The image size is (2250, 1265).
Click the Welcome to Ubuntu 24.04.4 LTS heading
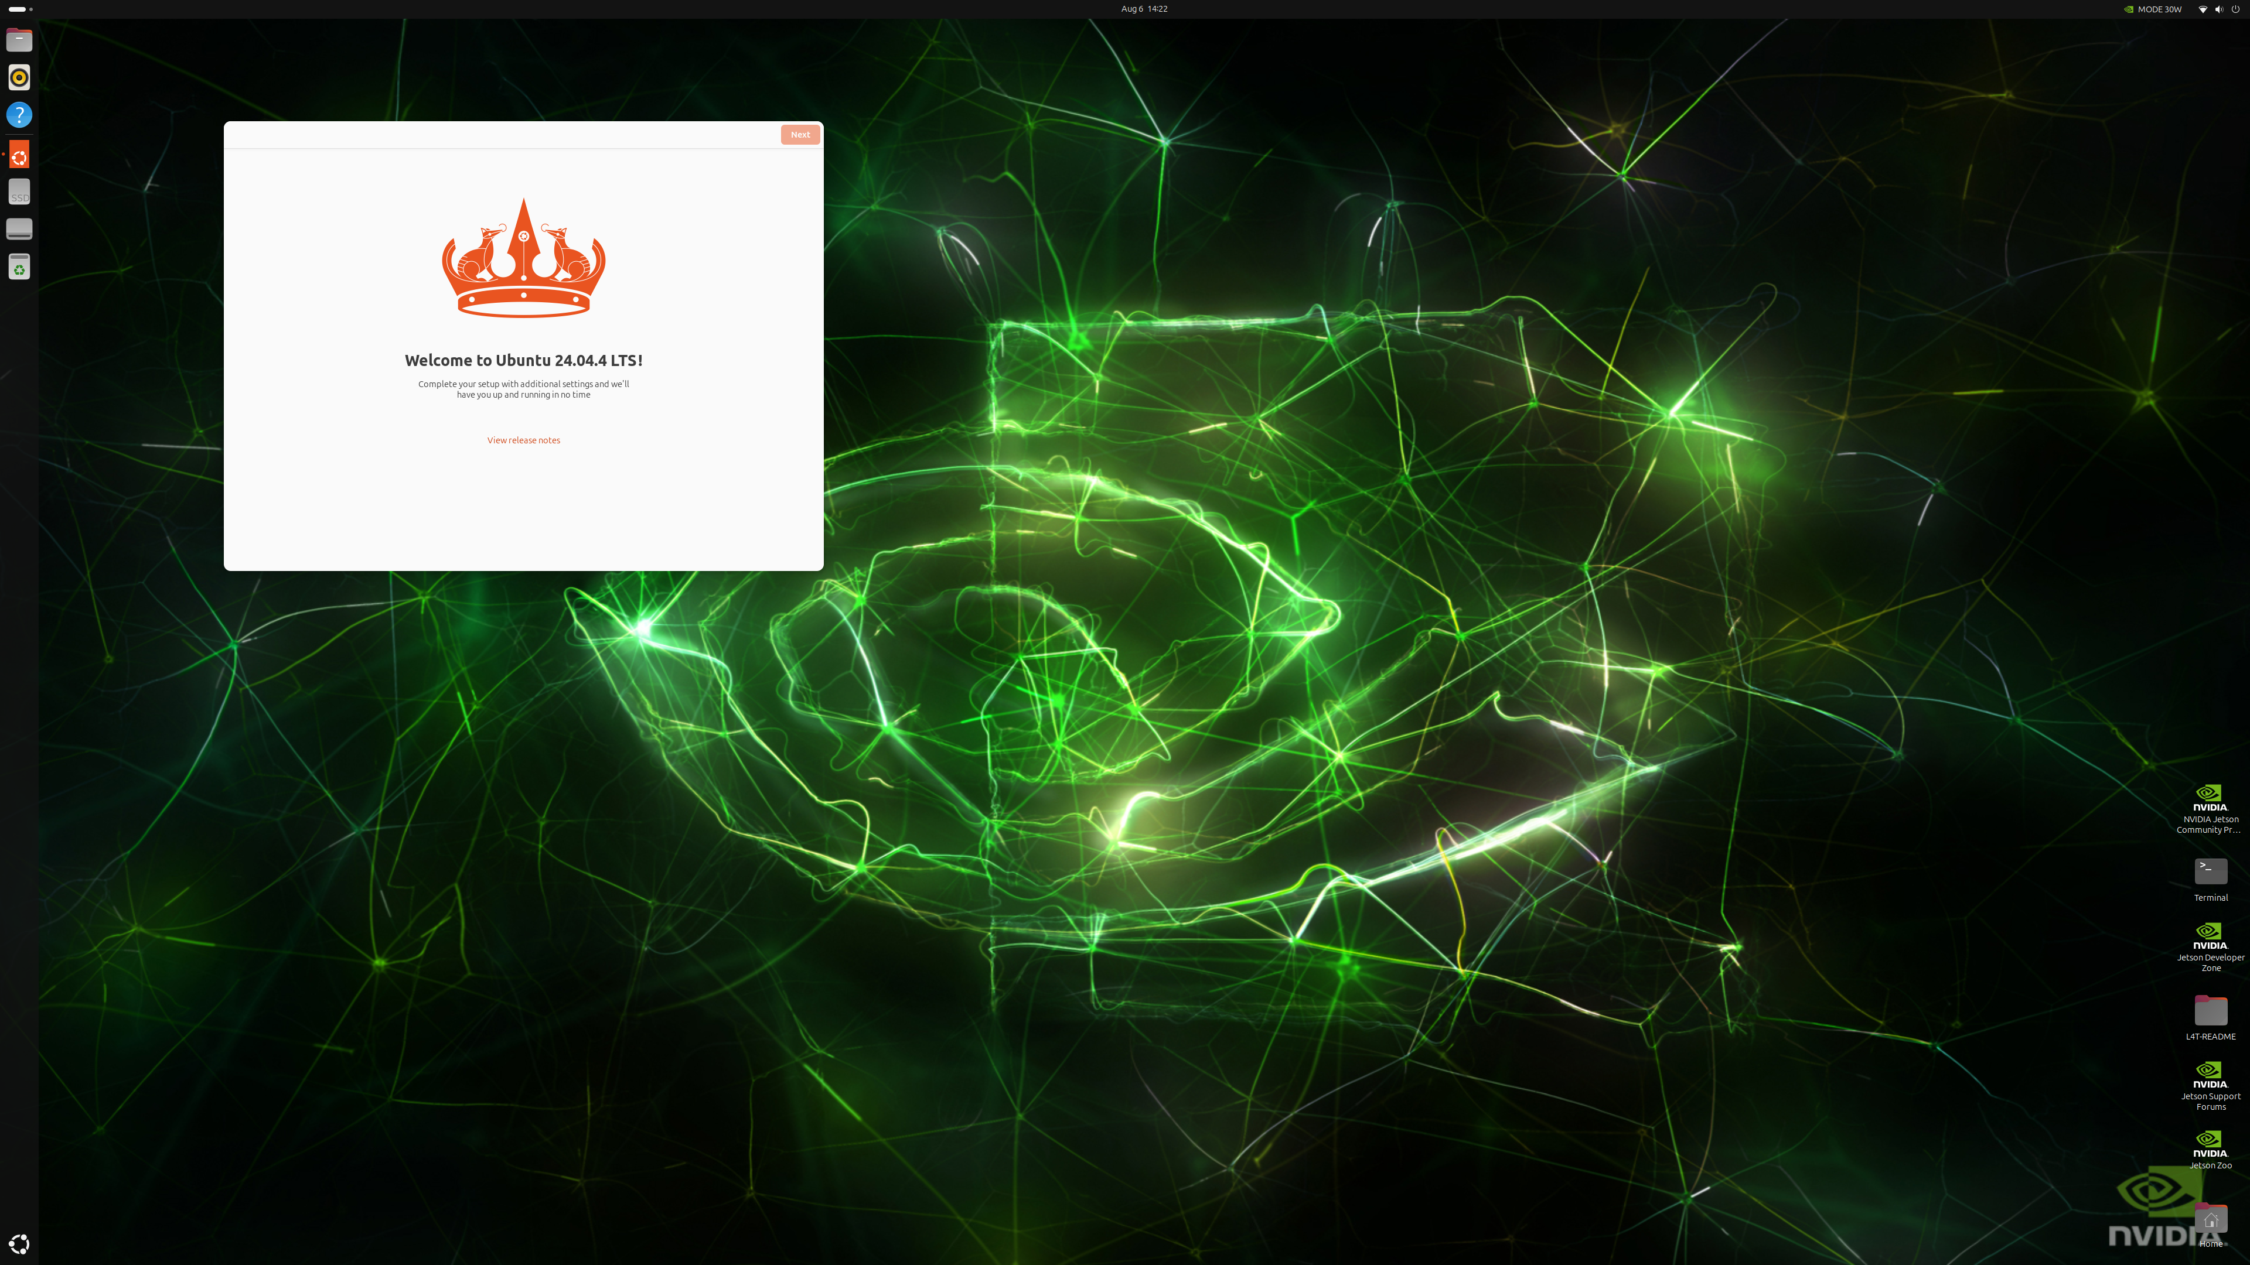click(524, 361)
